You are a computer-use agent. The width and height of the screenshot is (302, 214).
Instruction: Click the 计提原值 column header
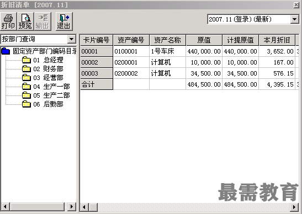point(240,40)
